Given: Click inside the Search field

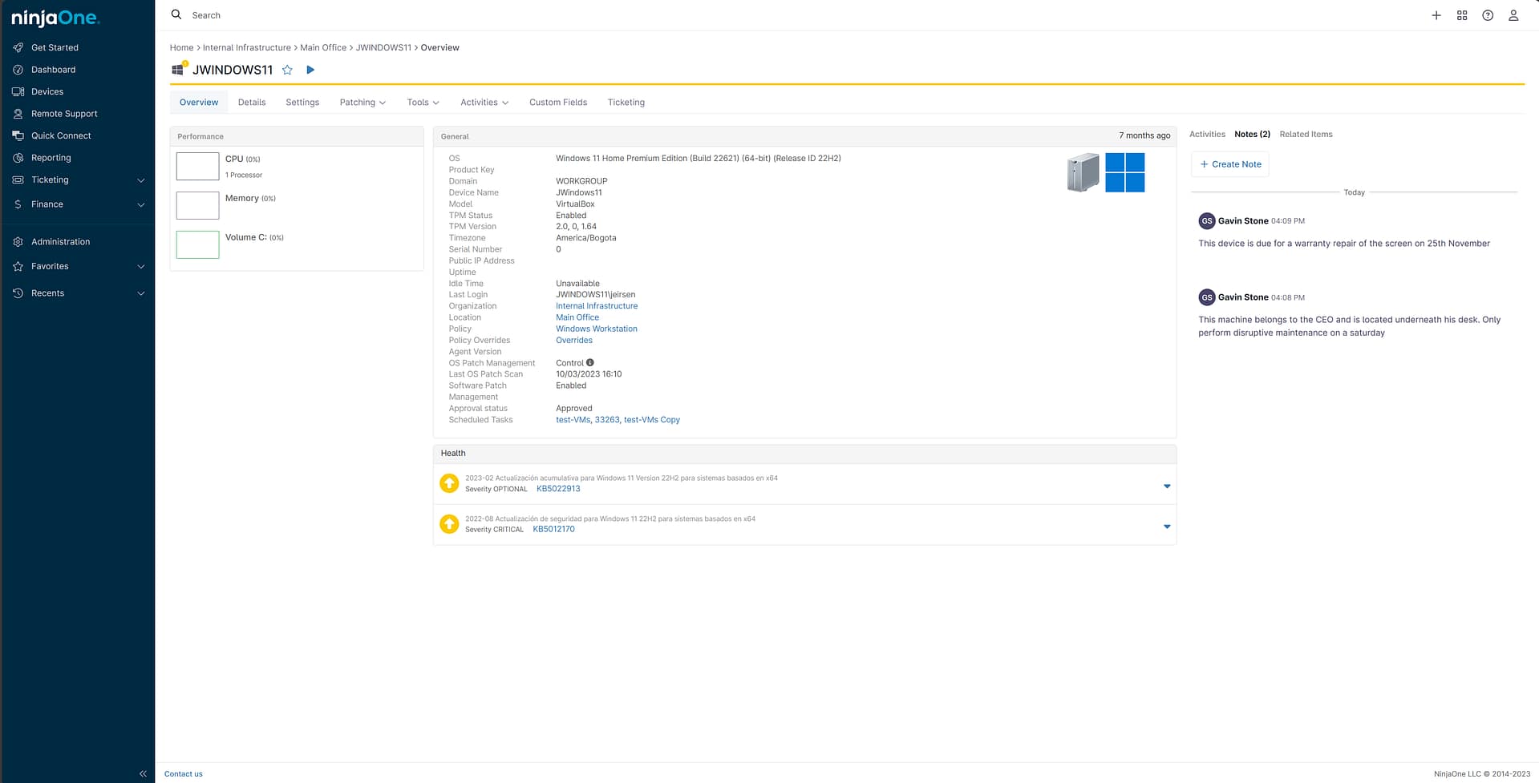Looking at the screenshot, I should pyautogui.click(x=241, y=14).
